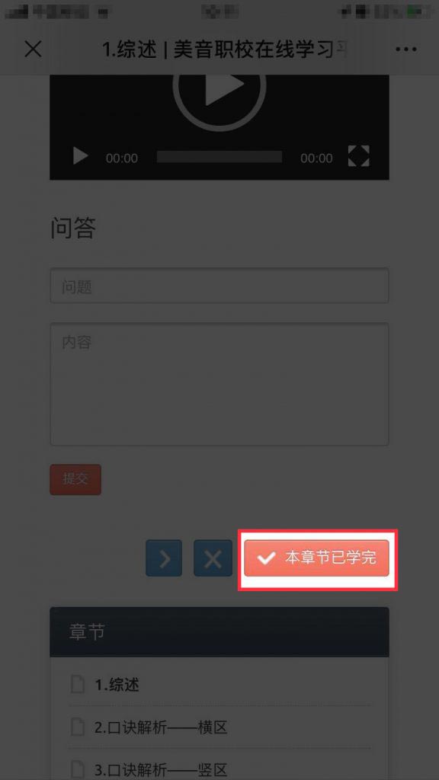Enter fullscreen video mode
This screenshot has height=780, width=439.
(x=359, y=155)
